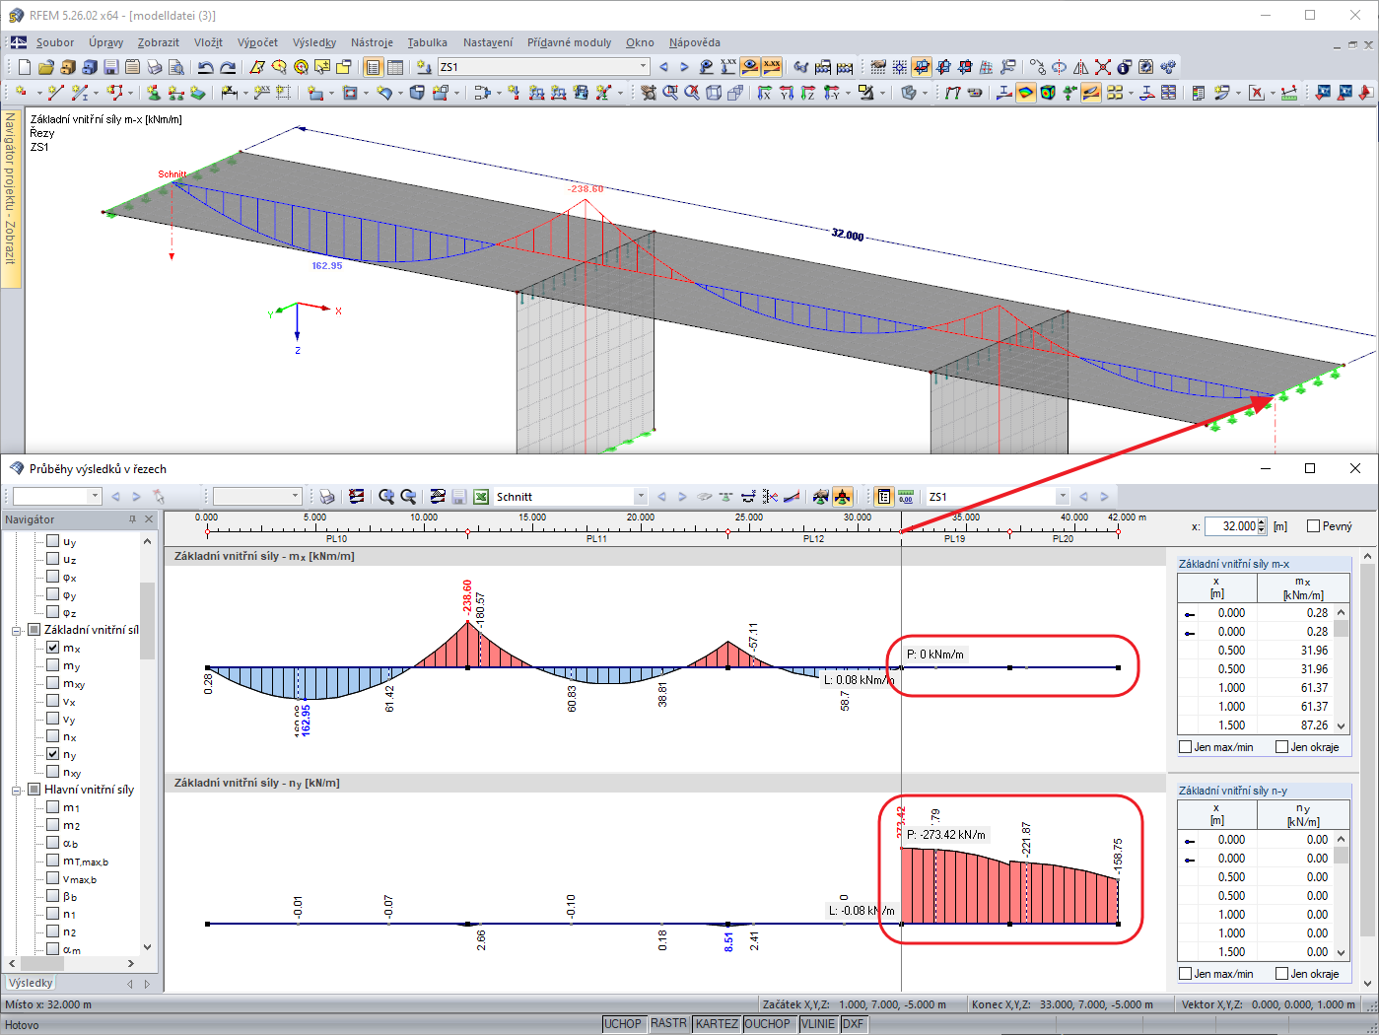Zoom in on result diagram
The image size is (1379, 1035).
point(386,497)
